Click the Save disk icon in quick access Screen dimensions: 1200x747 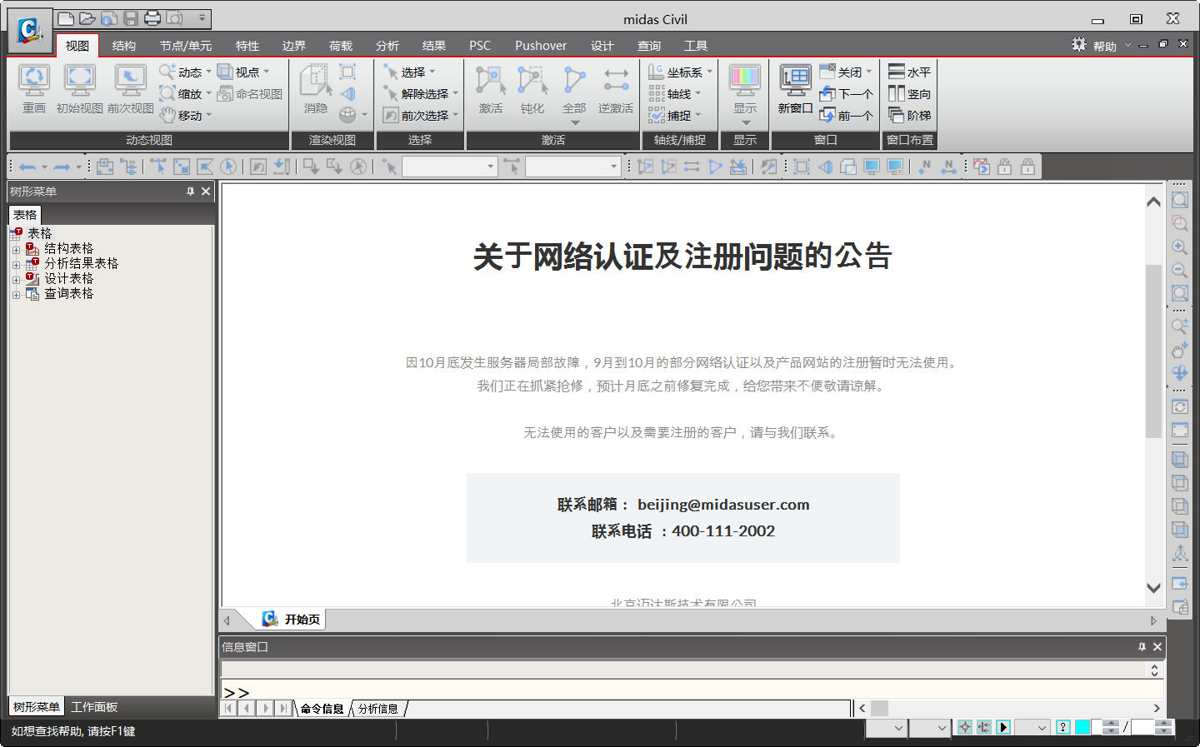131,18
